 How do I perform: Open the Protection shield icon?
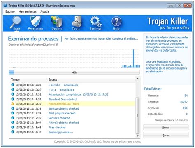point(35,21)
